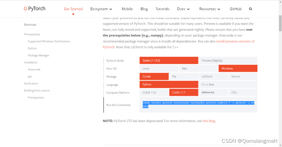Jump to Installation shortcut
Image resolution: width=282 pixels, height=147 pixels.
[31, 62]
